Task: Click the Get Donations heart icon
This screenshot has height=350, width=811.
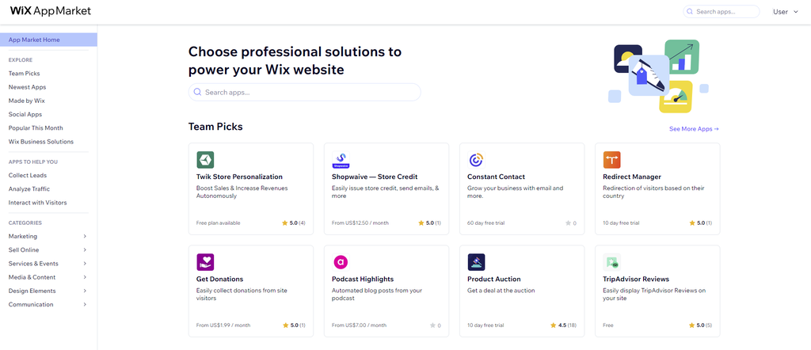Action: coord(205,261)
